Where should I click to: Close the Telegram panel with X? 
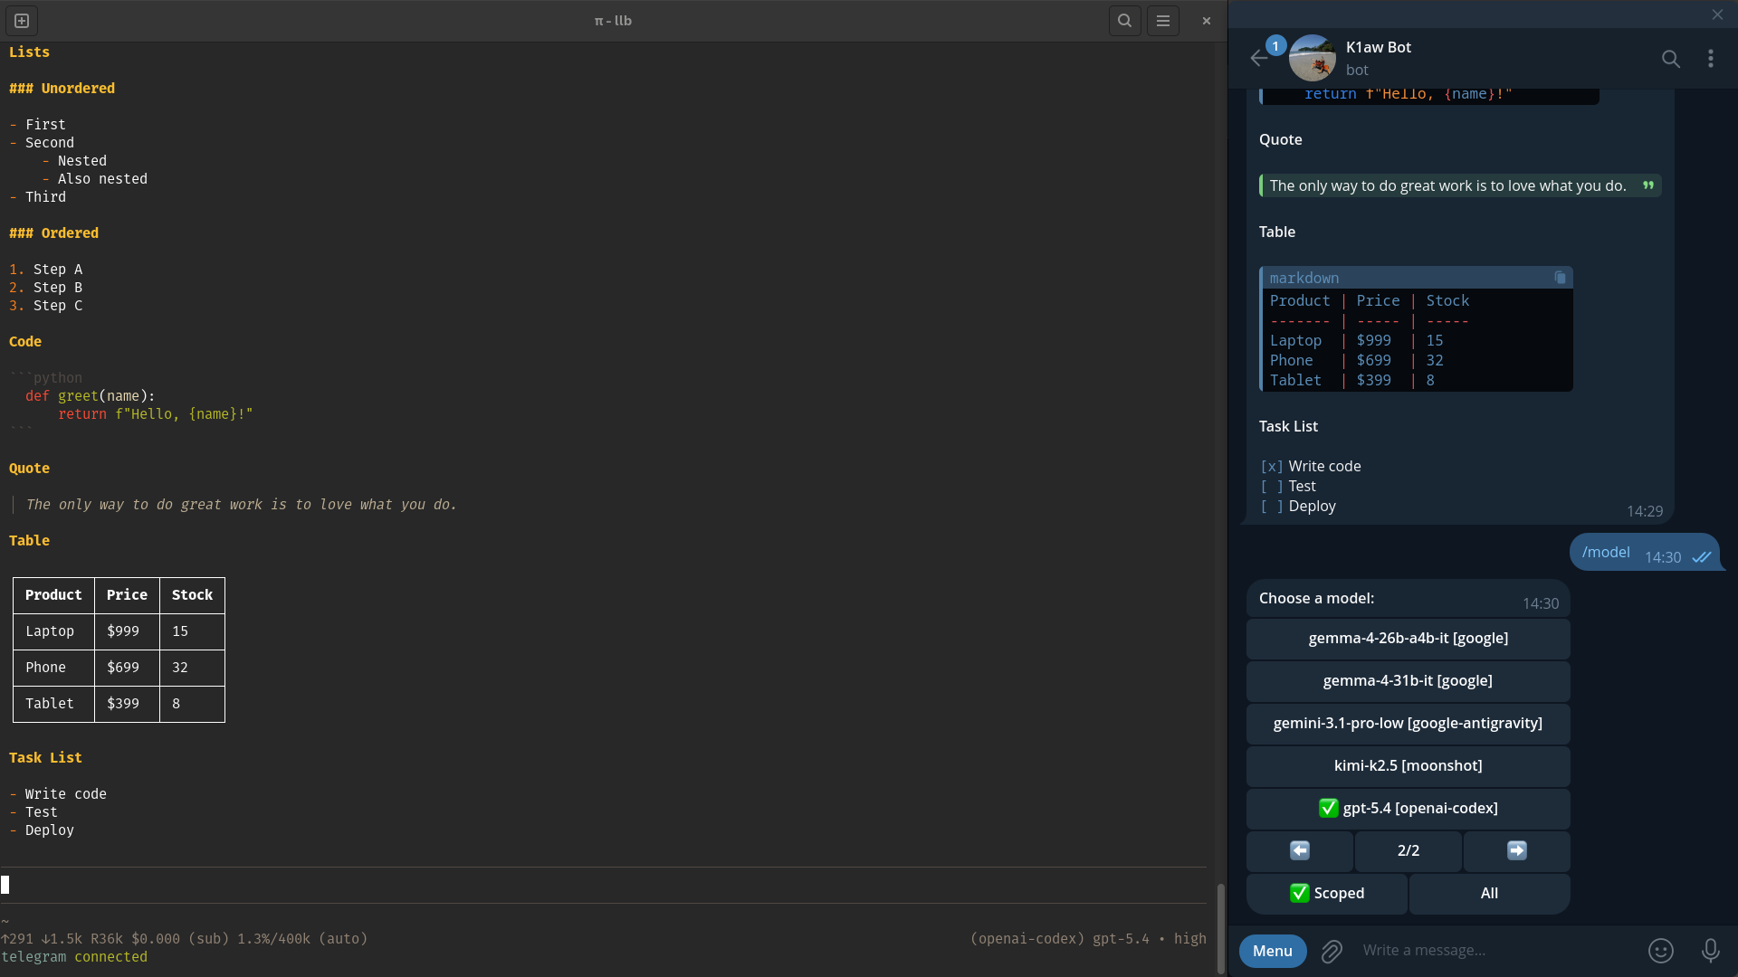tap(1717, 14)
